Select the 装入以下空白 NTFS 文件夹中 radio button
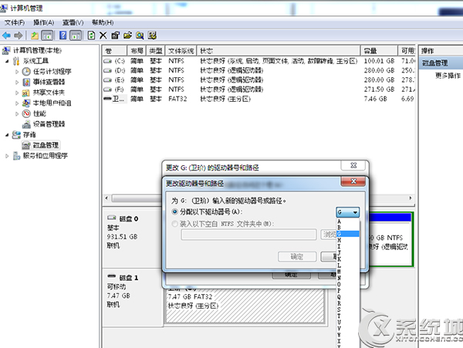The image size is (463, 348). (175, 224)
